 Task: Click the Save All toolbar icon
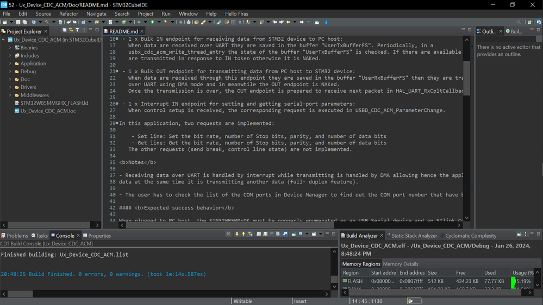pos(24,22)
